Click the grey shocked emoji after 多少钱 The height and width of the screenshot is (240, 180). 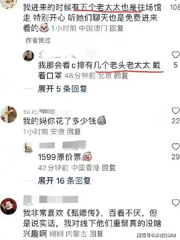click(x=101, y=121)
